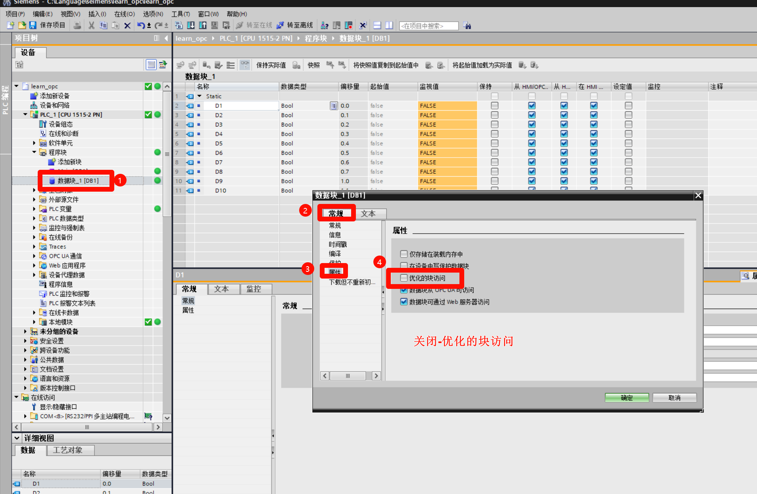Open the 在线(O) menu

125,14
